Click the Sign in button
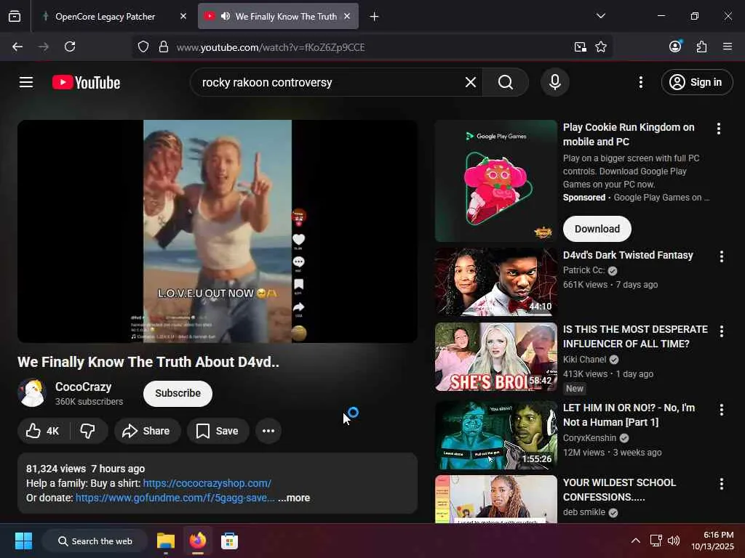 coord(697,82)
